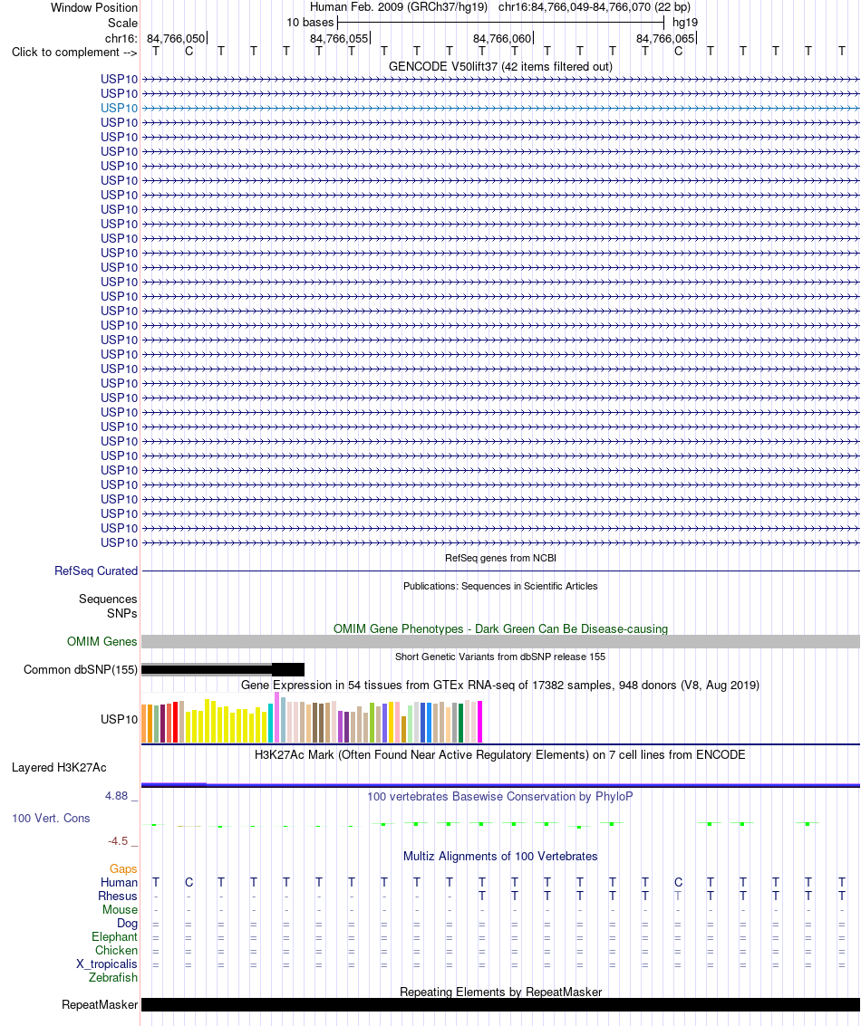Click the Window Position label
This screenshot has width=861, height=1026.
coord(94,8)
